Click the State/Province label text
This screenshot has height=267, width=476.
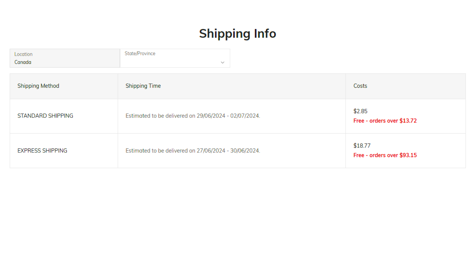click(x=140, y=54)
